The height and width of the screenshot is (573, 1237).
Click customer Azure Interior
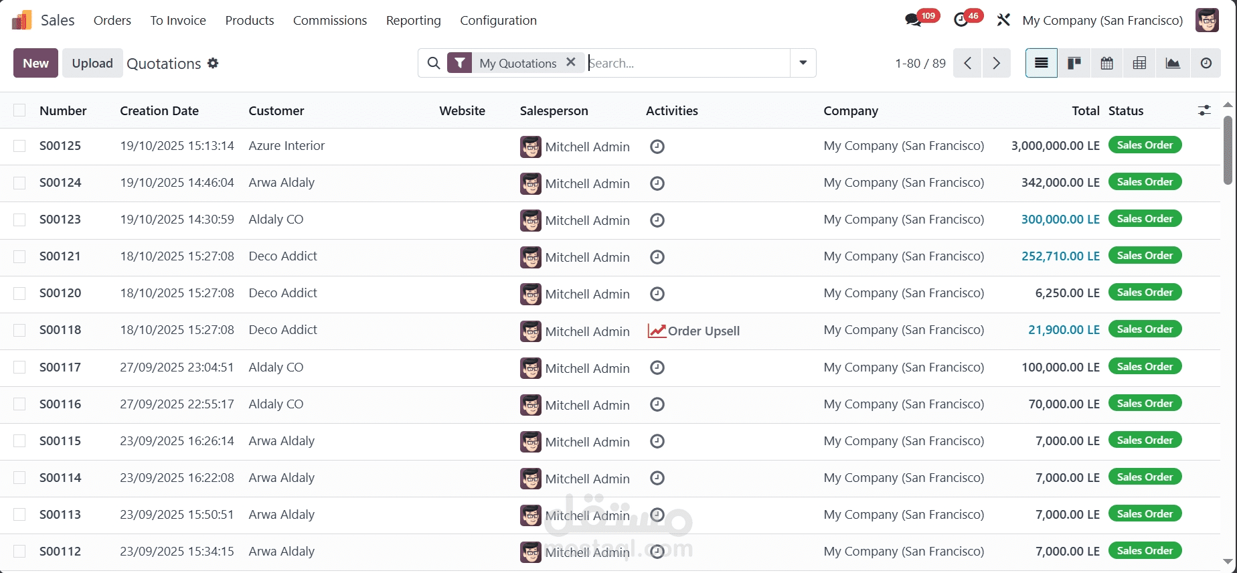point(286,146)
